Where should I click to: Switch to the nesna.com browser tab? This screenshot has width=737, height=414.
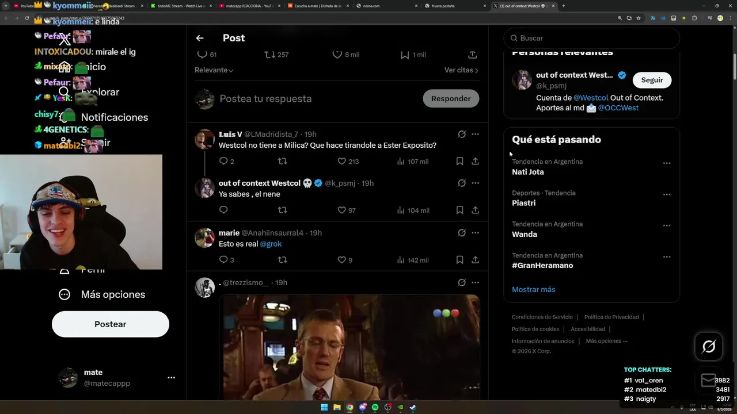[387, 6]
